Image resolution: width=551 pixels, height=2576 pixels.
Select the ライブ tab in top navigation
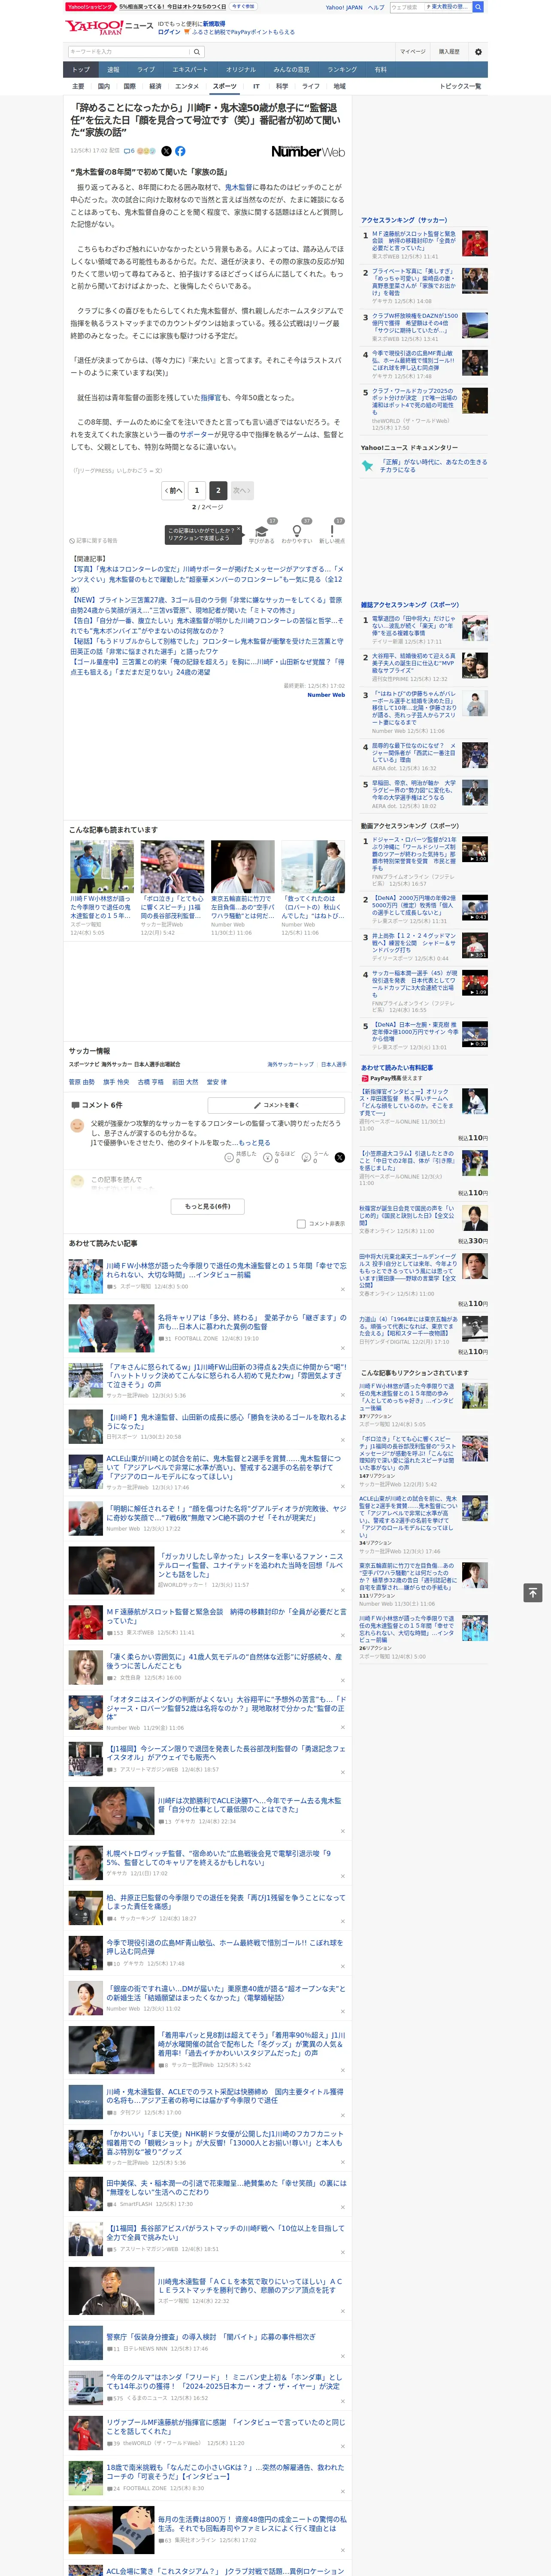coord(146,69)
